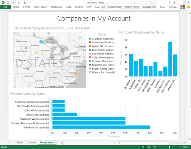Click the 100% zoom level
The width and height of the screenshot is (191, 149).
pos(185,147)
